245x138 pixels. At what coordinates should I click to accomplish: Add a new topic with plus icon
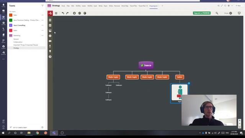(74, 13)
